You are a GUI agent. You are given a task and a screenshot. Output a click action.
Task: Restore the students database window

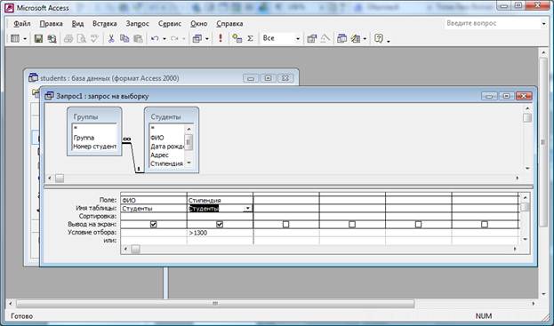tap(269, 78)
